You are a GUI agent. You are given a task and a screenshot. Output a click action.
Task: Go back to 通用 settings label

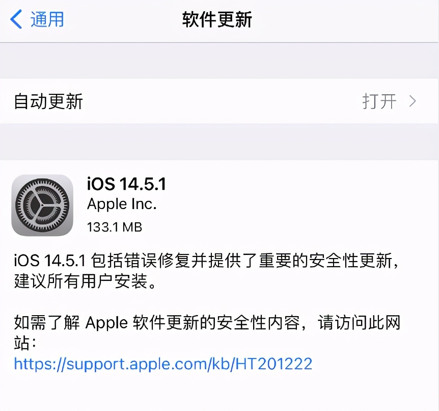(x=47, y=19)
